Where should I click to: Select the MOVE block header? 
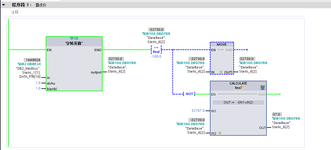[x=222, y=44]
